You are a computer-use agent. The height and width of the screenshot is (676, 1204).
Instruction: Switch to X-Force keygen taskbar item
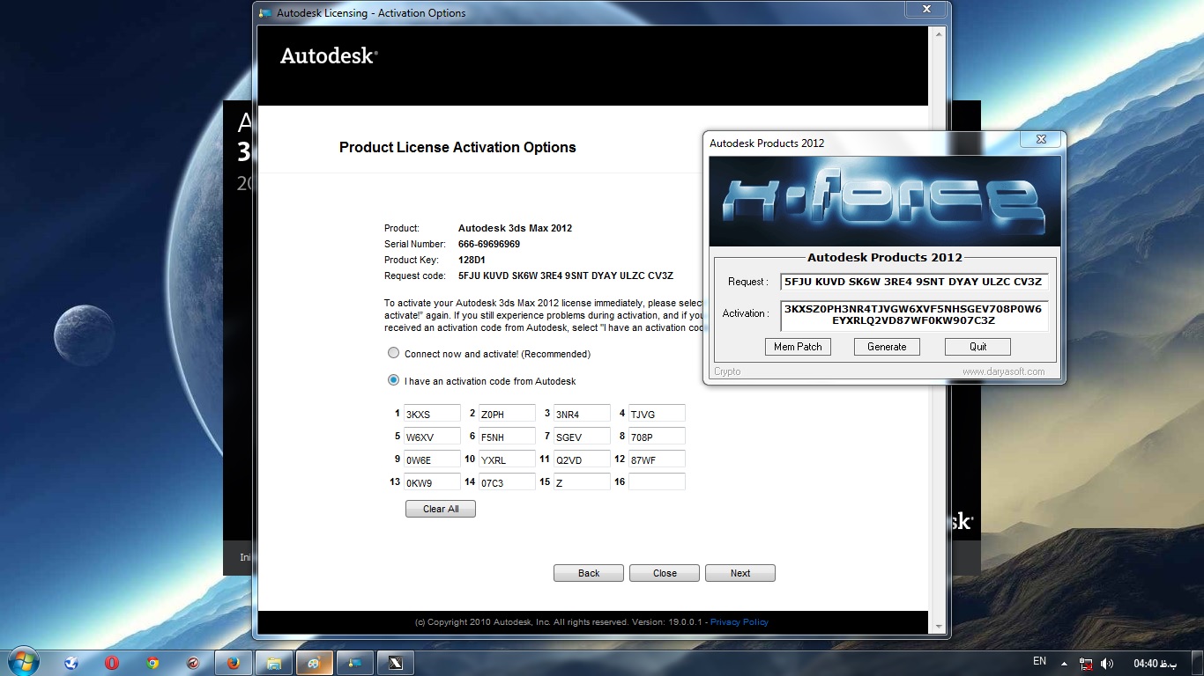396,663
